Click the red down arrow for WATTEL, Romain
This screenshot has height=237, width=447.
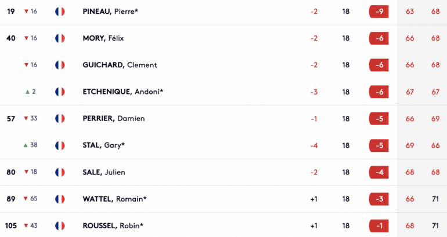tap(26, 199)
